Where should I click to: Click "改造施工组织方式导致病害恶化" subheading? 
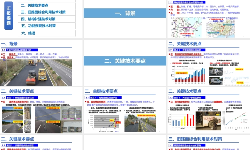point(141,108)
